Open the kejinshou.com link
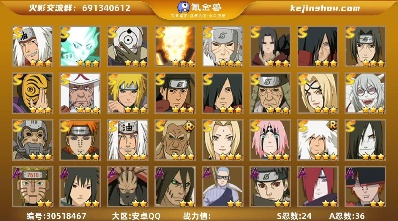The width and height of the screenshot is (398, 221). pos(325,8)
